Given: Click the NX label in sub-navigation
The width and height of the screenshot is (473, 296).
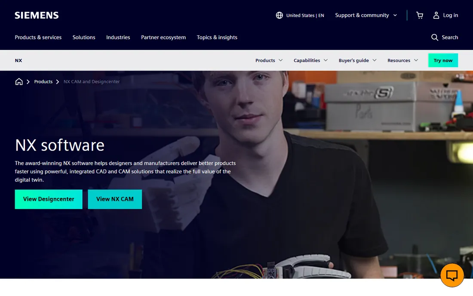Looking at the screenshot, I should pyautogui.click(x=18, y=60).
